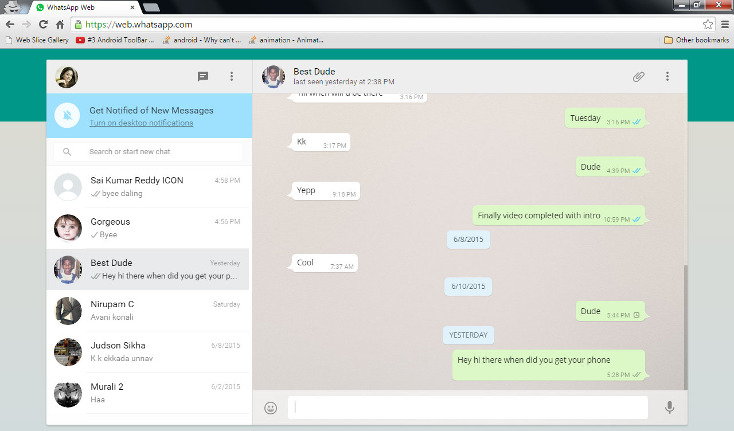Click the green HTTPS padlock icon

click(x=78, y=25)
